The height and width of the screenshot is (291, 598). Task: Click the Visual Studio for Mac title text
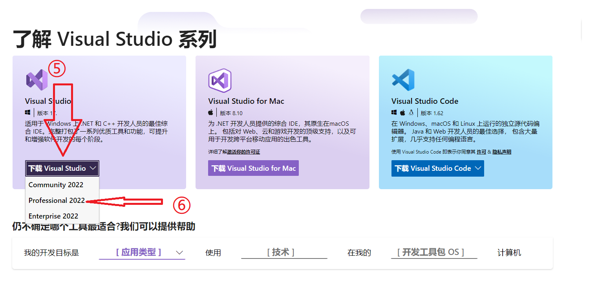(x=246, y=101)
